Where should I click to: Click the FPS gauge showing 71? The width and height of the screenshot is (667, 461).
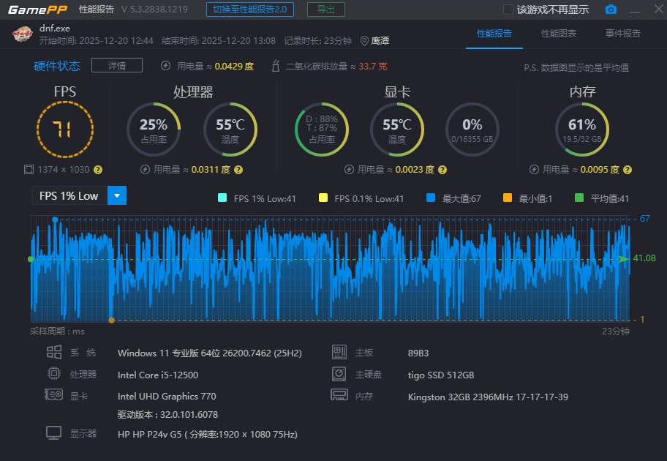click(64, 129)
